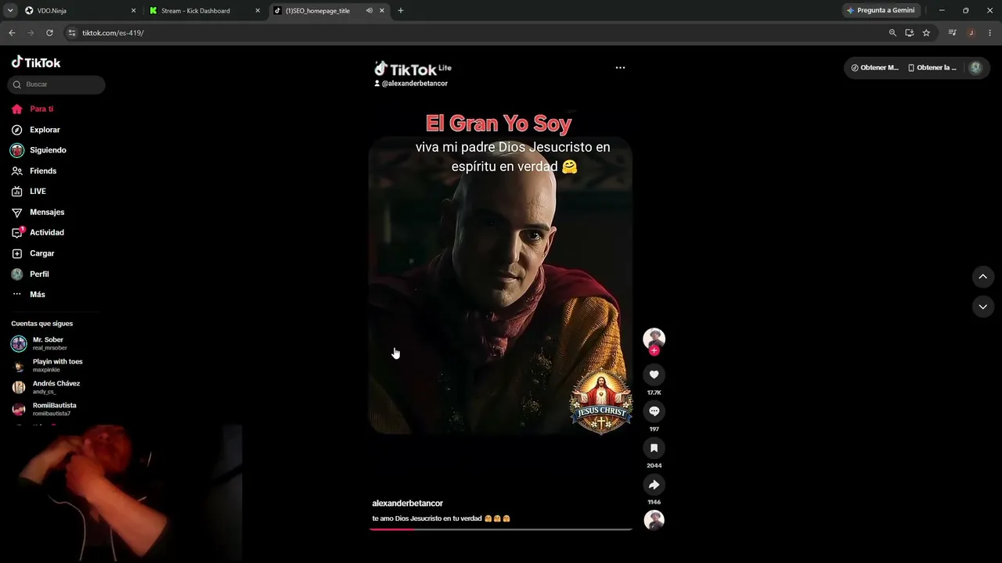This screenshot has height=563, width=1002.
Task: Open Mensajes in the sidebar
Action: [x=38, y=212]
